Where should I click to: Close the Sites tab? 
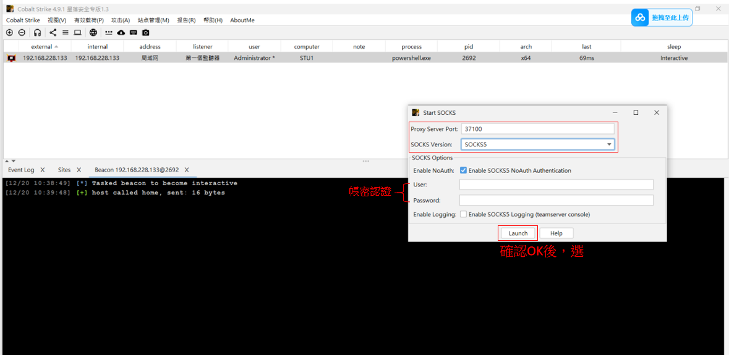click(x=79, y=170)
